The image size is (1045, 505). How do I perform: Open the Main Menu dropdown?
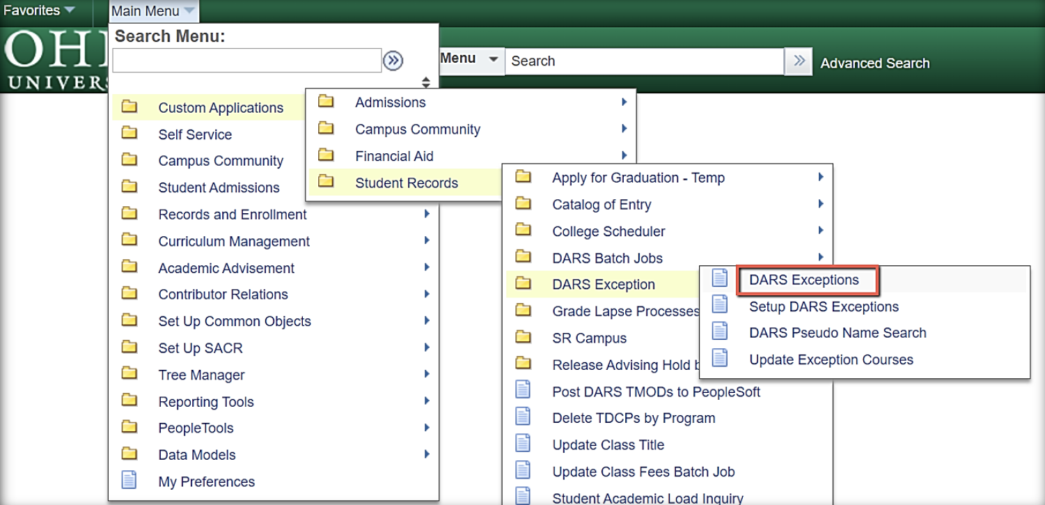pos(152,11)
